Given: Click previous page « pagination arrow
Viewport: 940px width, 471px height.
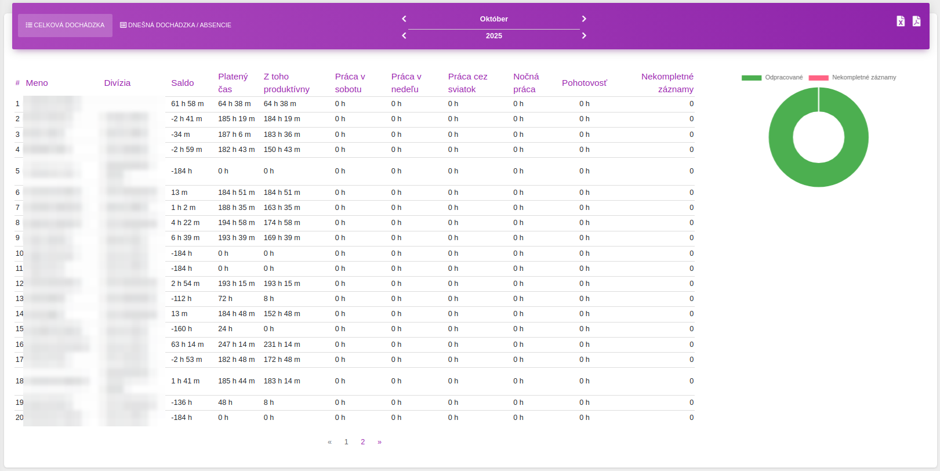Looking at the screenshot, I should coord(329,442).
